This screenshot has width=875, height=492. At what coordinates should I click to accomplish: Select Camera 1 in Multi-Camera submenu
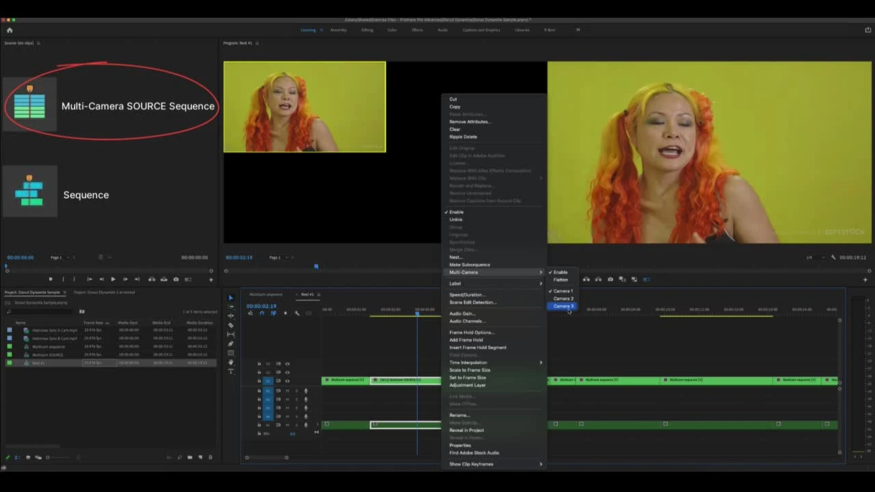pyautogui.click(x=563, y=291)
